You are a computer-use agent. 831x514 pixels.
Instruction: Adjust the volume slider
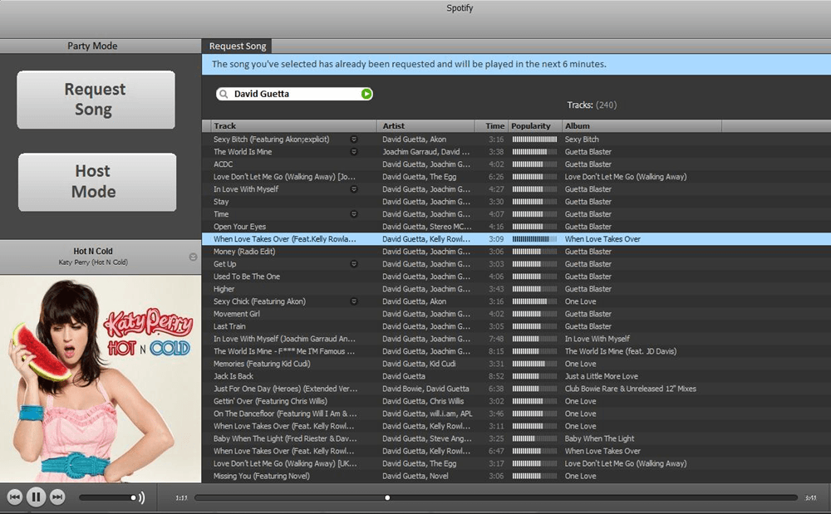(x=108, y=497)
